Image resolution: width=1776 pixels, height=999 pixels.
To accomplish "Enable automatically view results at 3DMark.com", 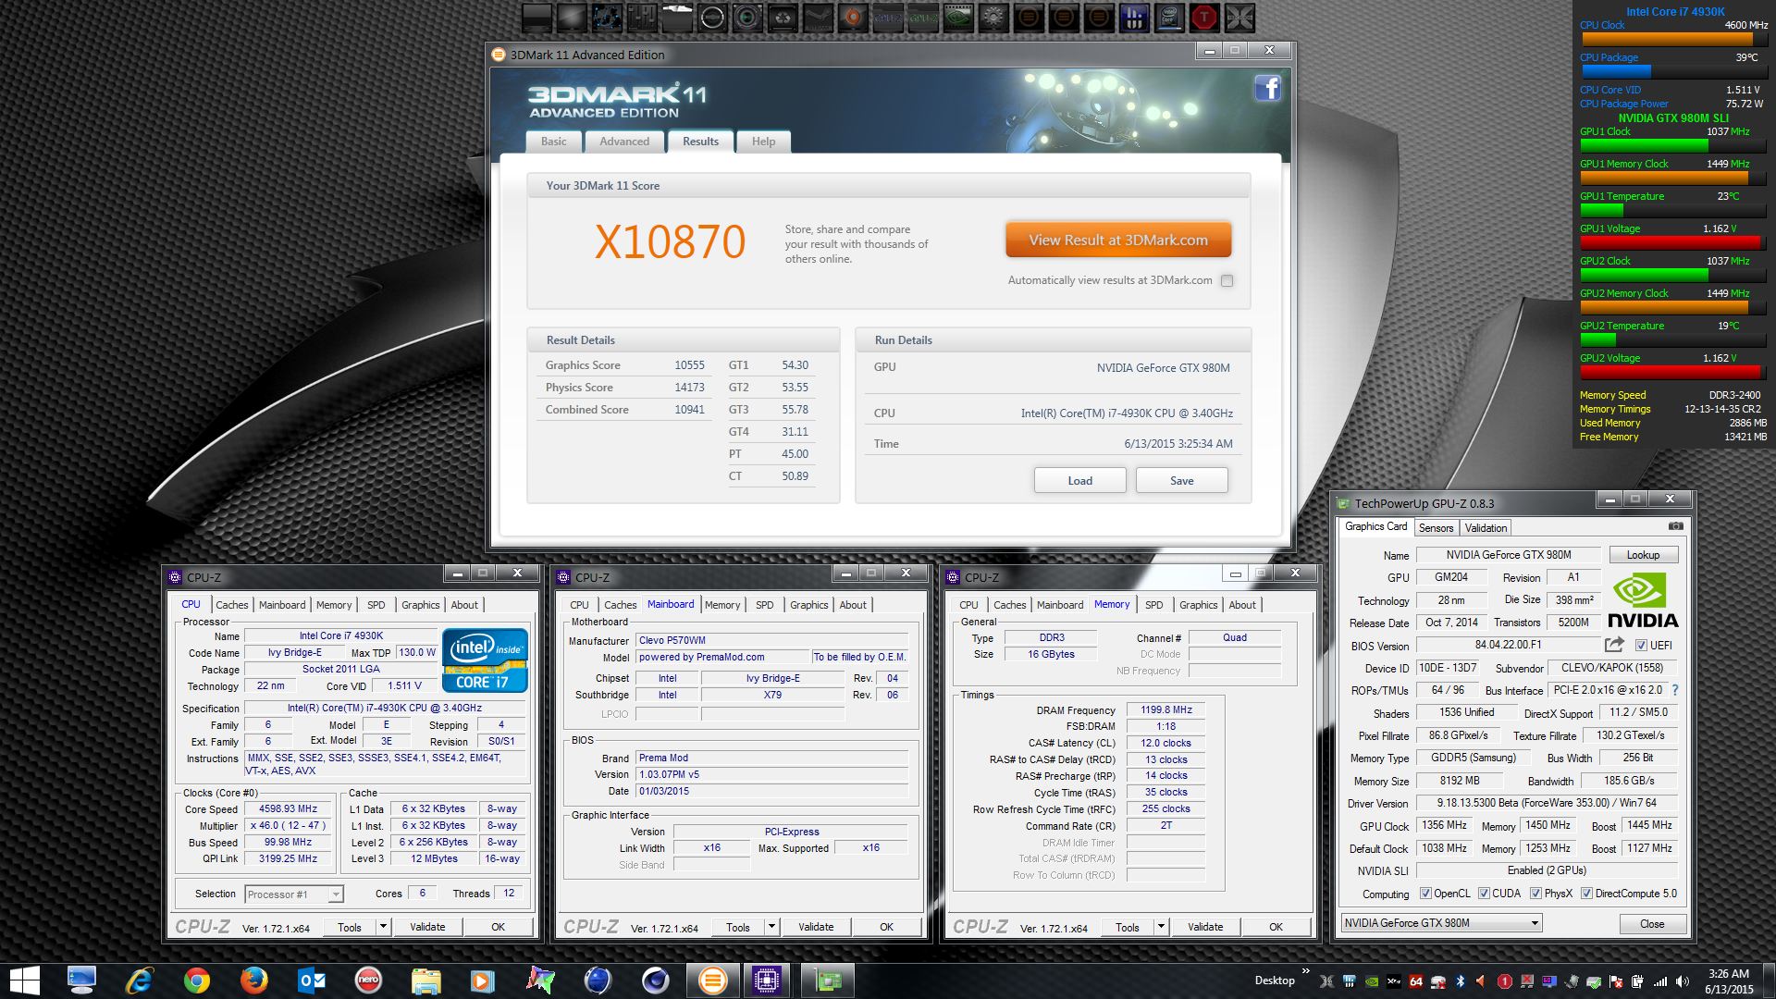I will tap(1227, 280).
